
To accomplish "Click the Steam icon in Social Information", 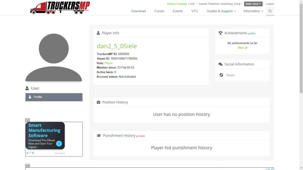I will pos(221,75).
